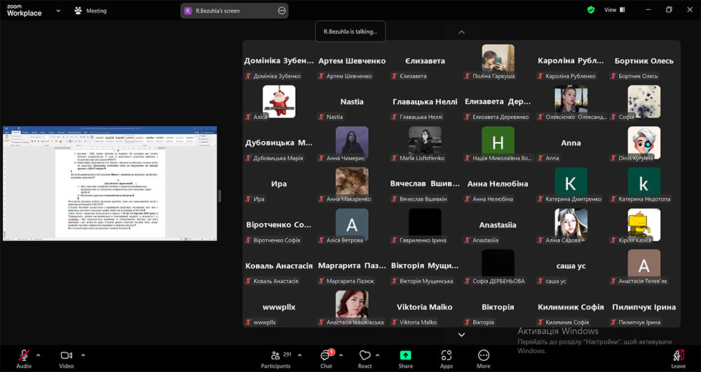This screenshot has height=372, width=701.
Task: Click the green Share screen button
Action: point(405,359)
